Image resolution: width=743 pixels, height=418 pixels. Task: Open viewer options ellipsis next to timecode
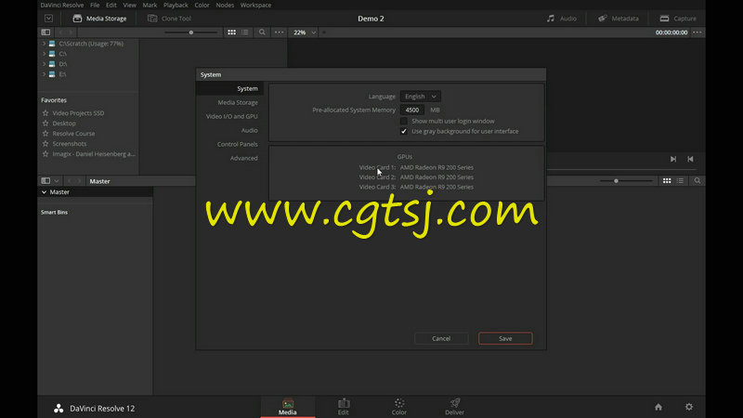pos(697,33)
